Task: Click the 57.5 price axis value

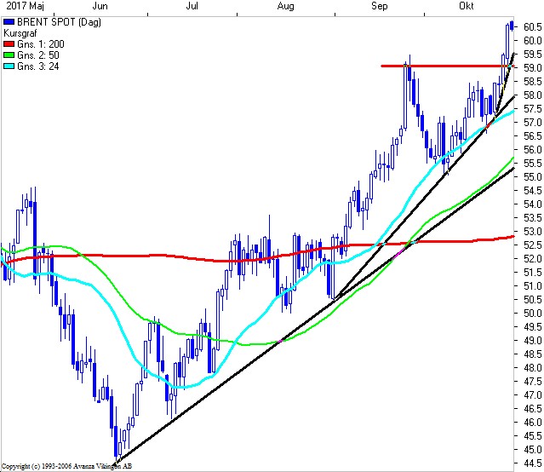Action: point(533,109)
